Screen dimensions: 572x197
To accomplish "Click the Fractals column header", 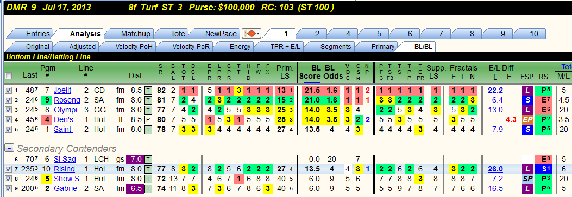I will 463,68.
